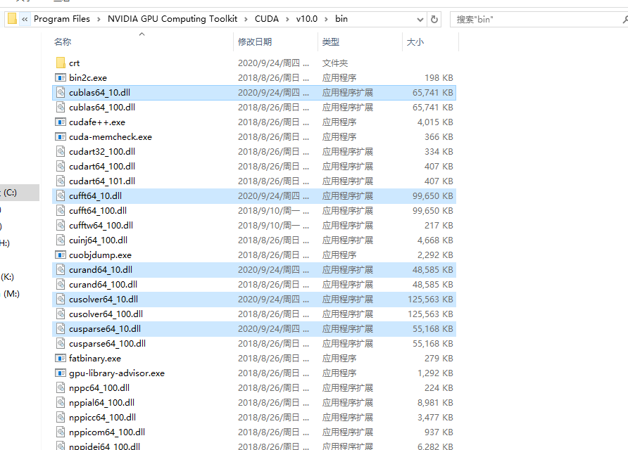Click the bin2c.exe application icon

coord(61,77)
